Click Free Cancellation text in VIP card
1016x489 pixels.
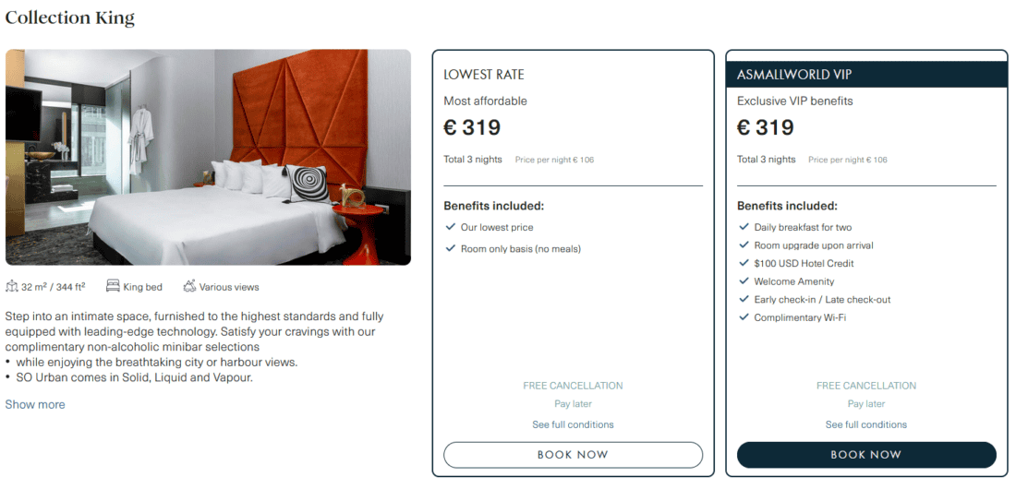tap(866, 386)
